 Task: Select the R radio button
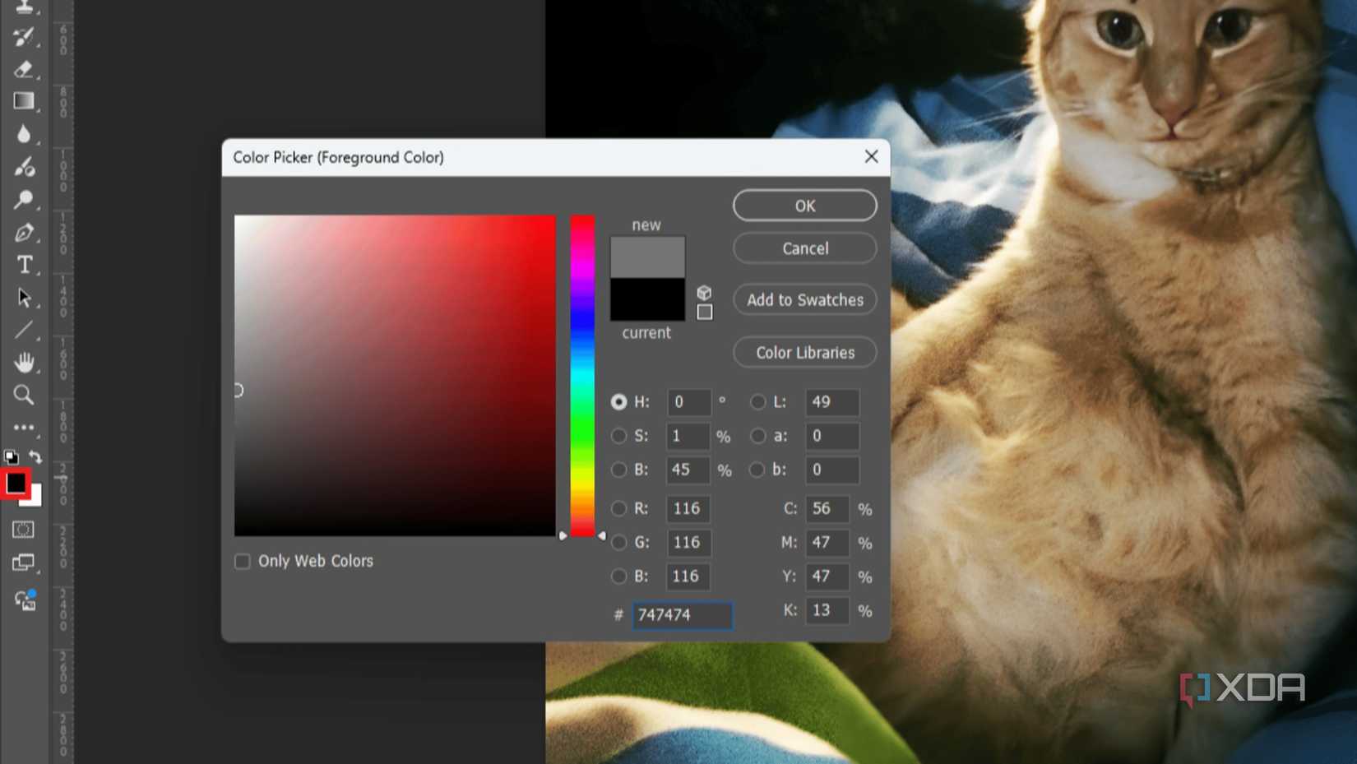(619, 508)
